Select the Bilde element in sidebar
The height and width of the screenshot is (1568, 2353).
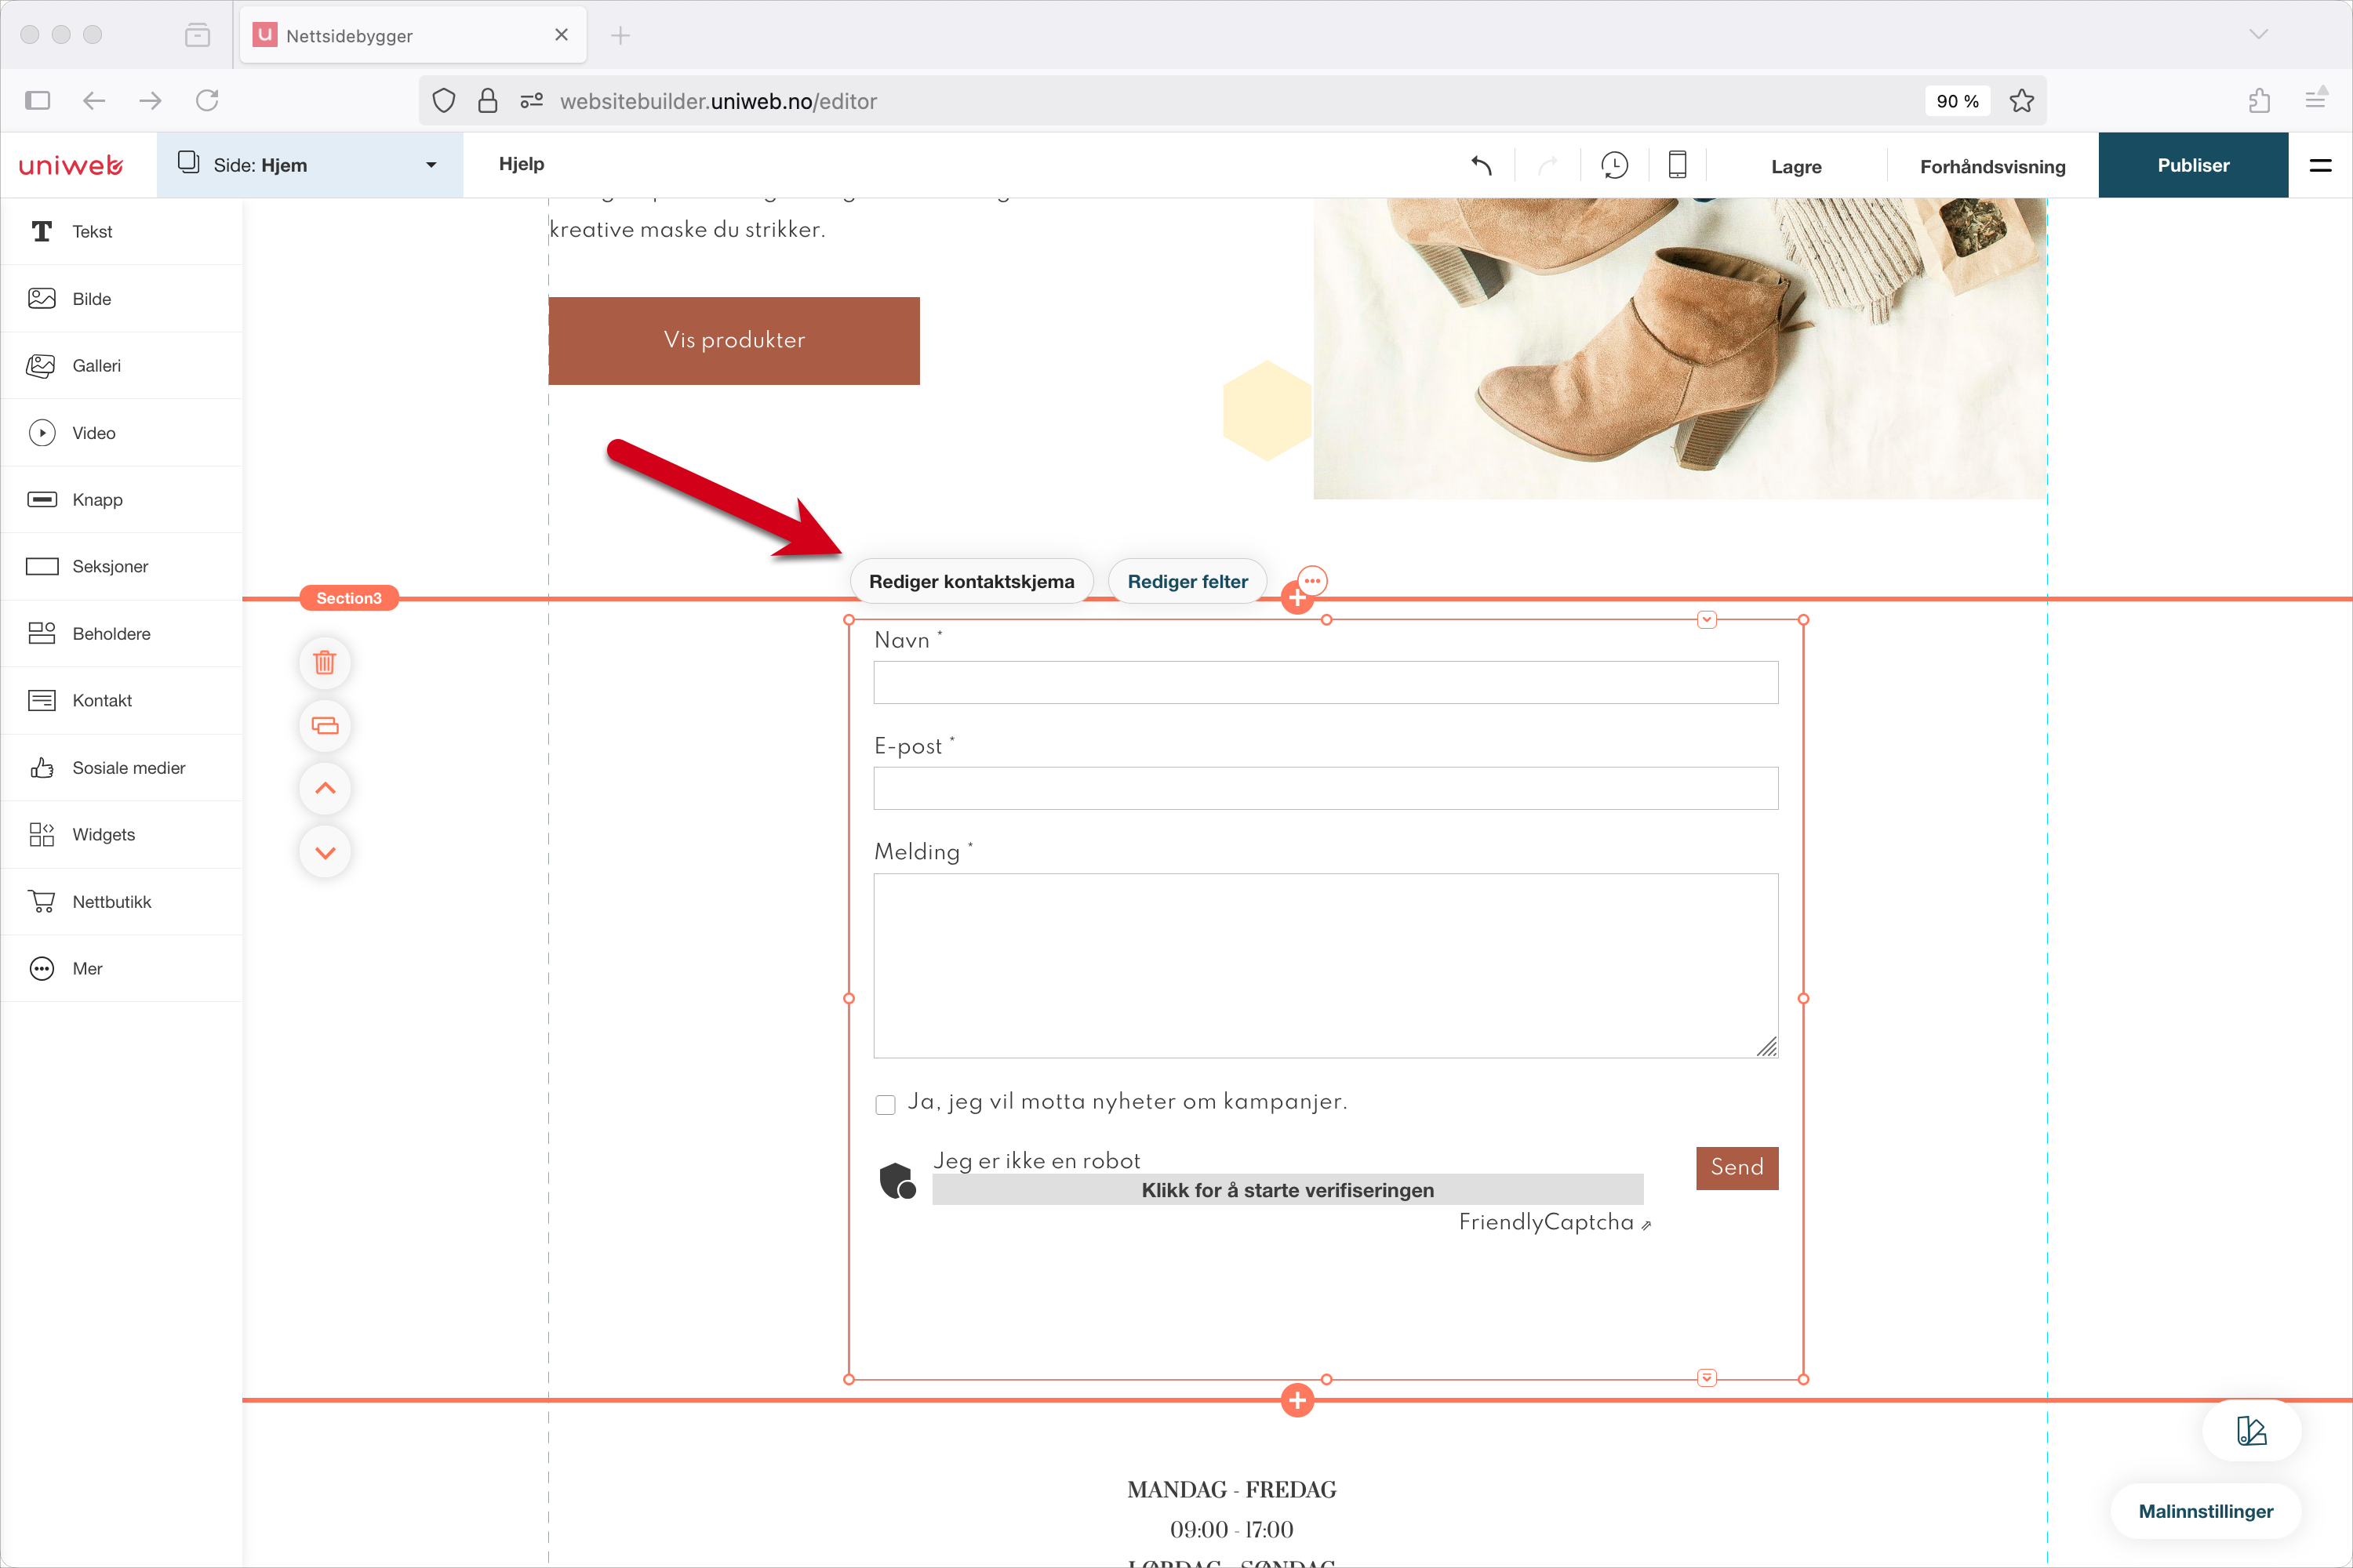click(121, 298)
